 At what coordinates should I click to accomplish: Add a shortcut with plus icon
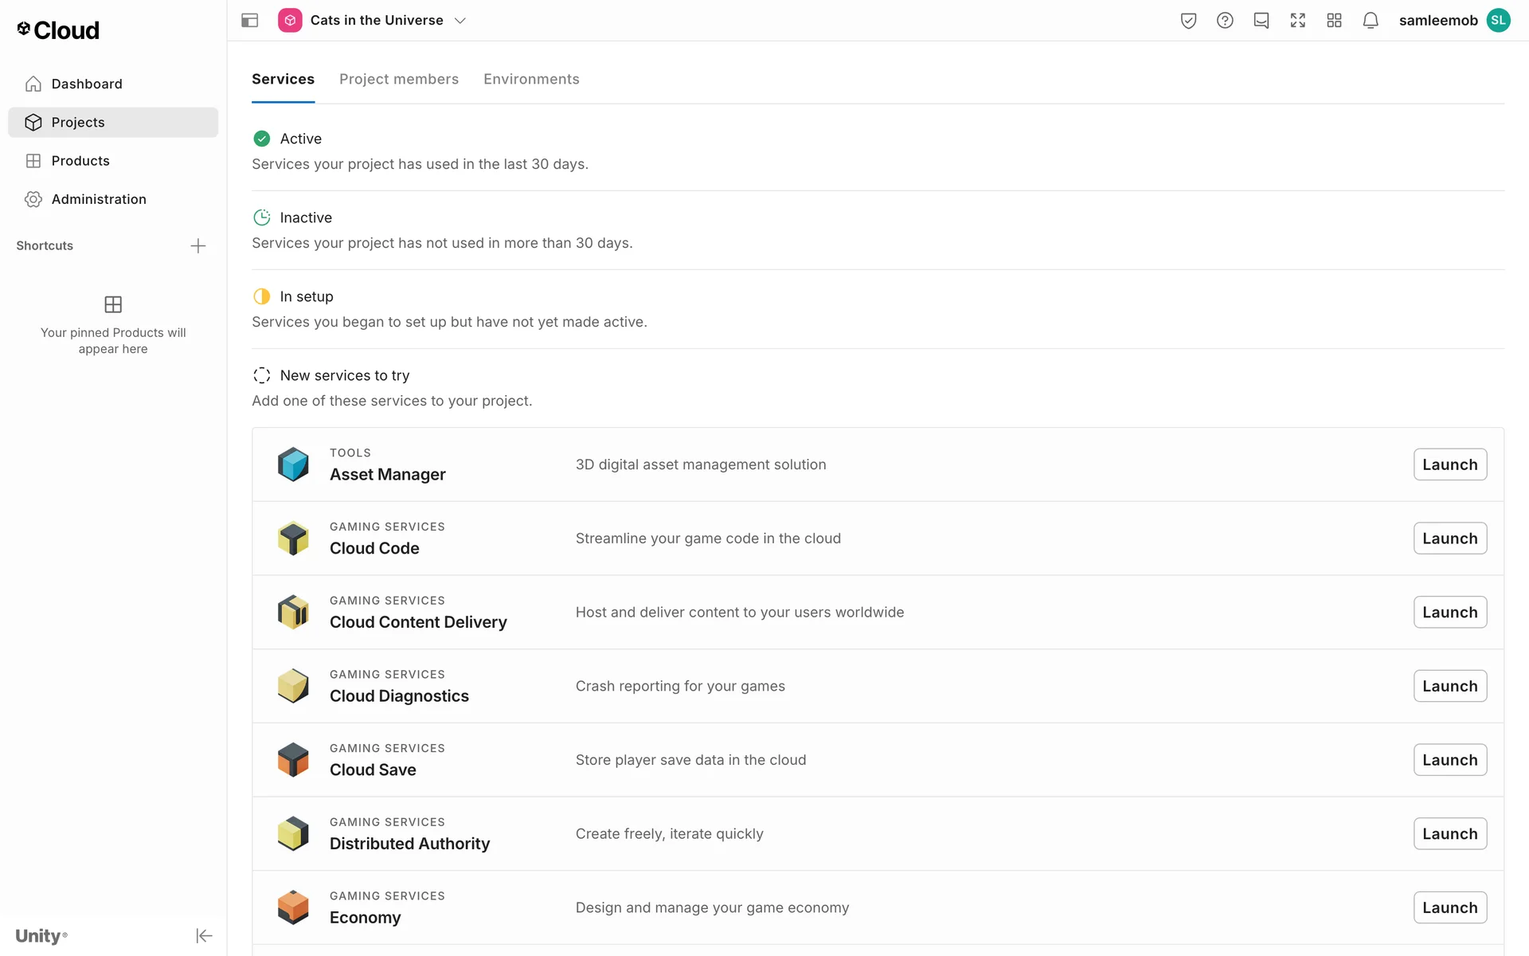click(x=198, y=246)
